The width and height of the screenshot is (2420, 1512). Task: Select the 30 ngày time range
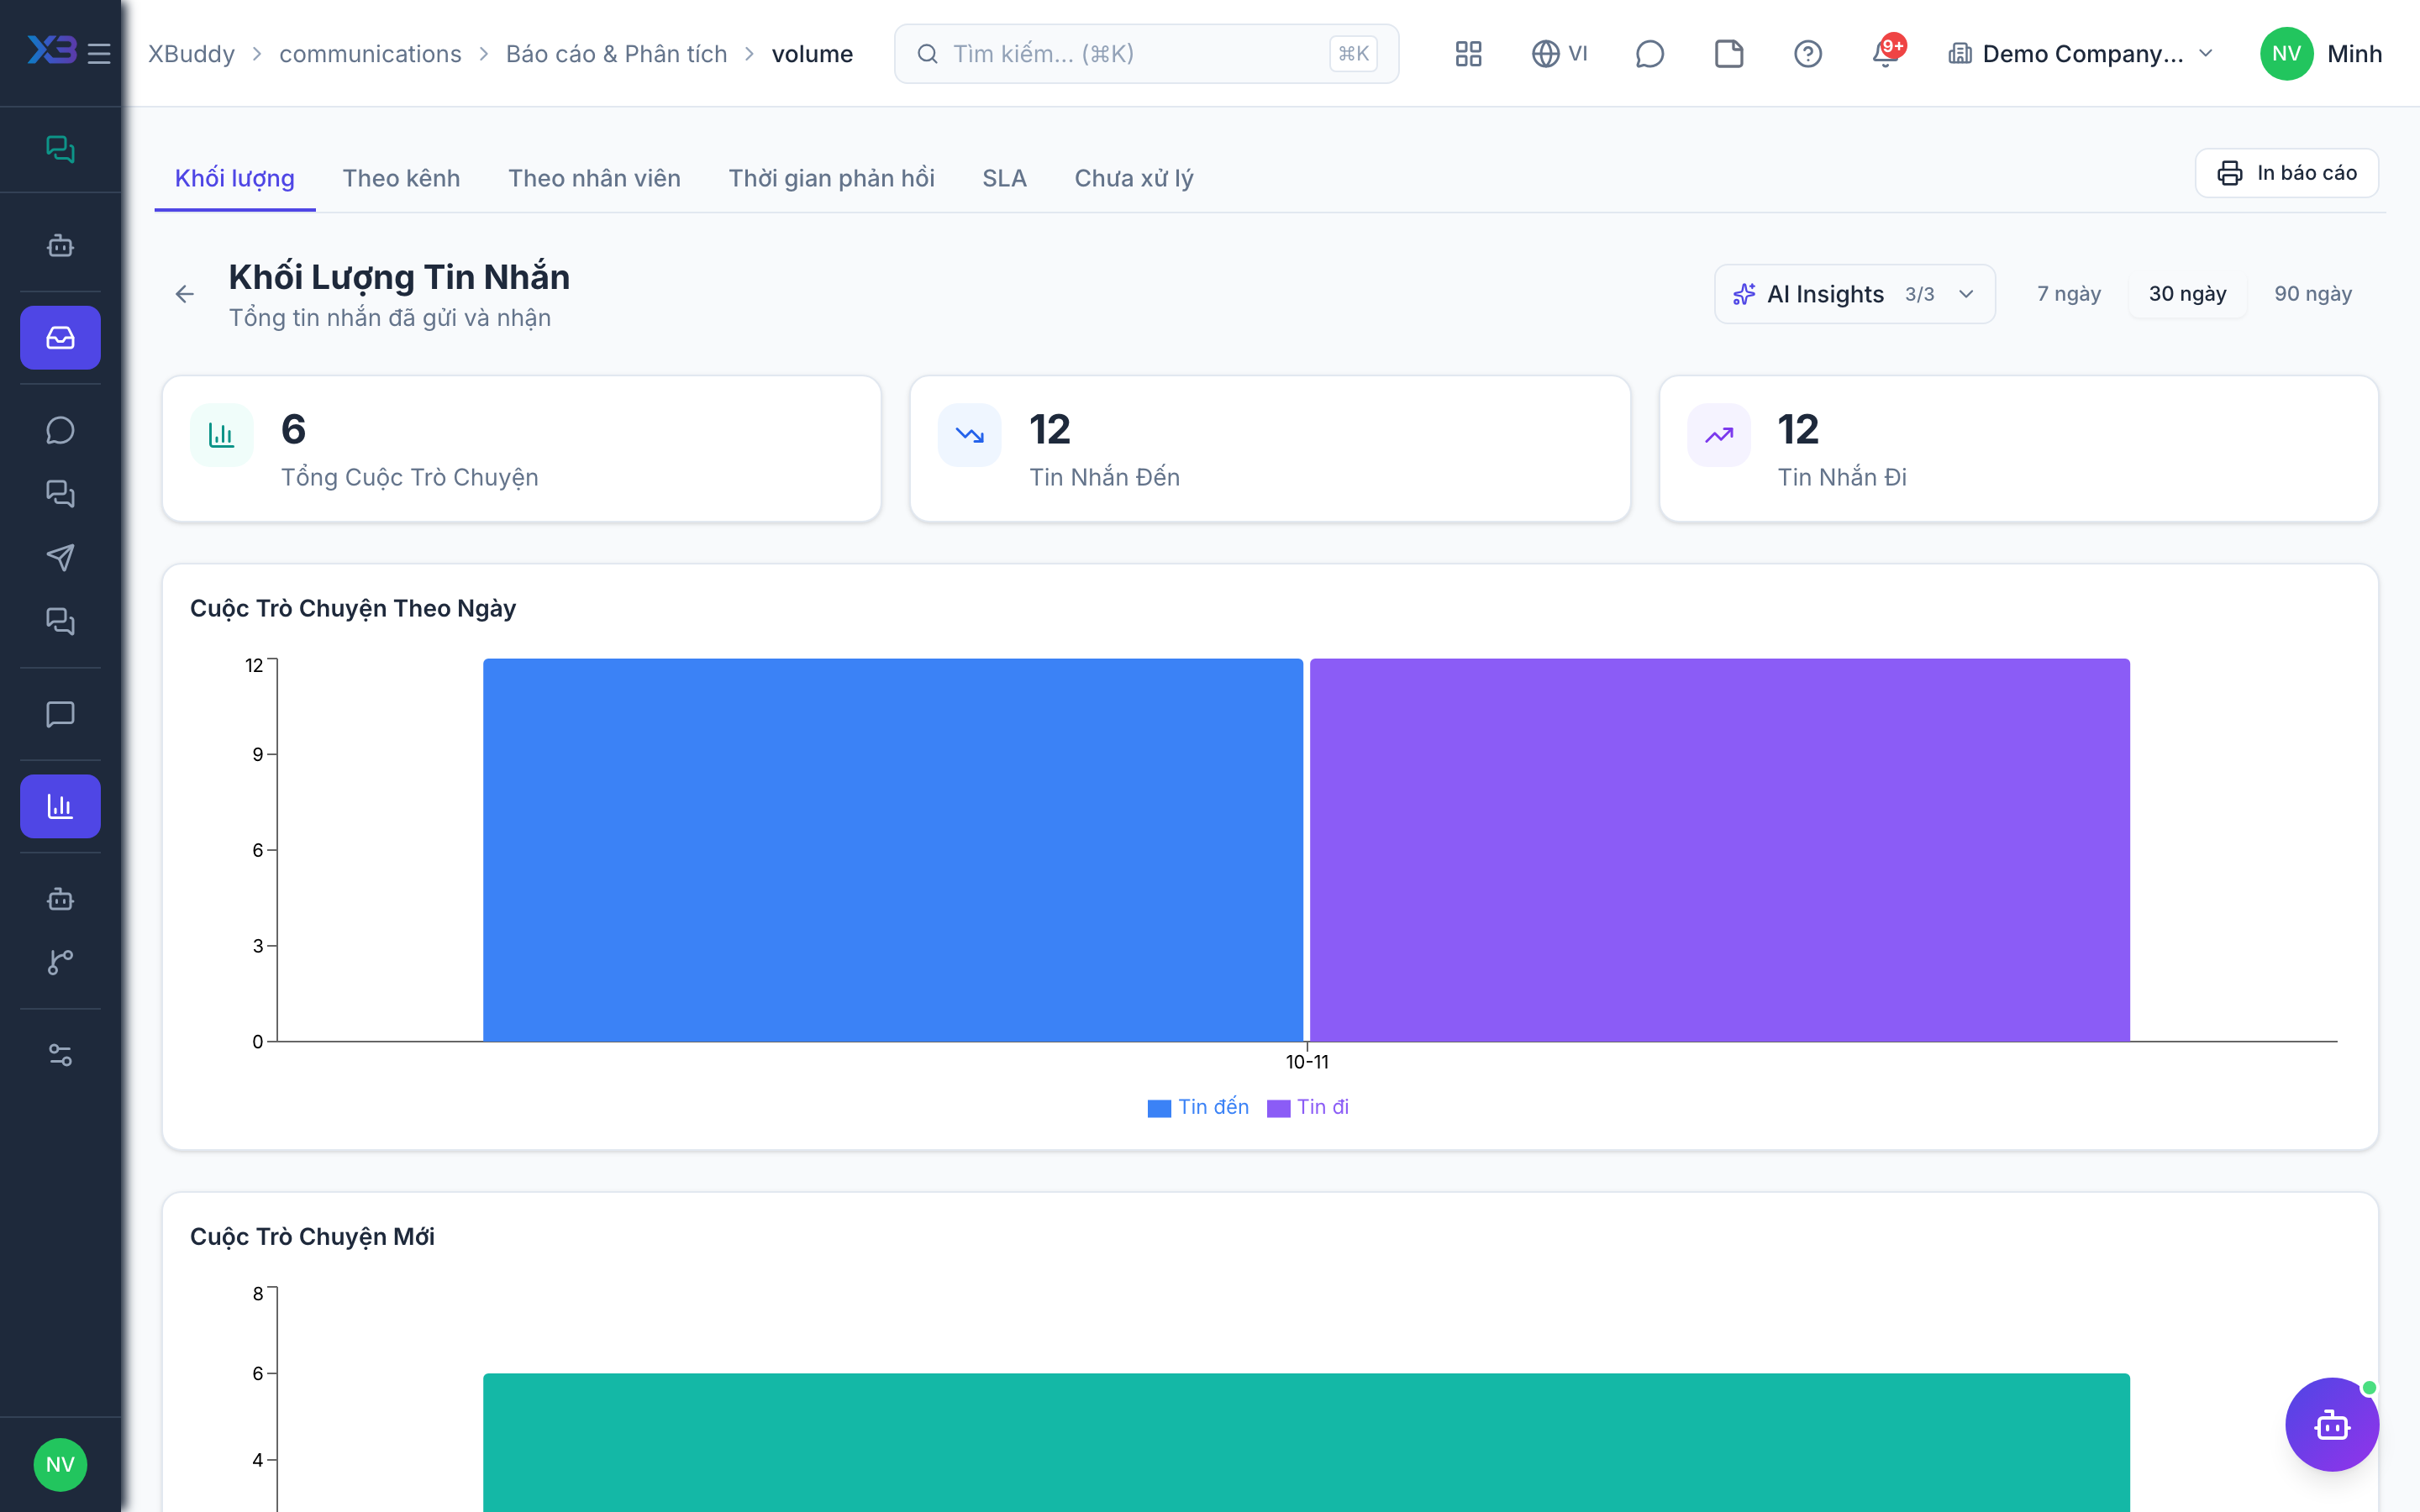point(2187,294)
